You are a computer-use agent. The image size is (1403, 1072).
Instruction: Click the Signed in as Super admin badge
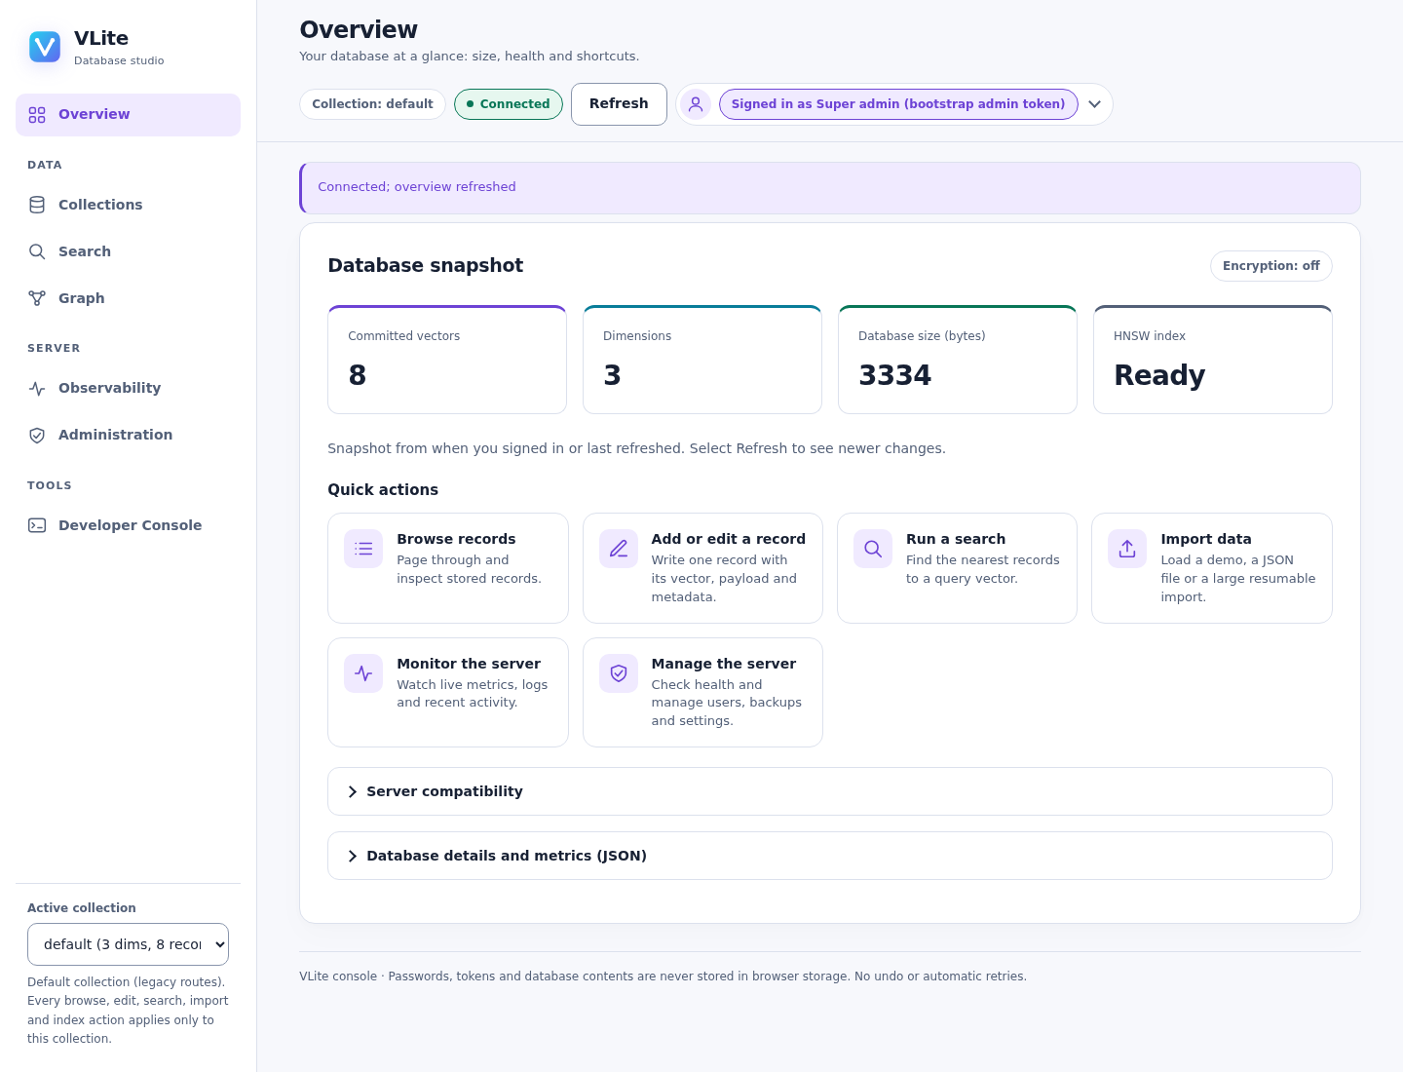tap(898, 104)
